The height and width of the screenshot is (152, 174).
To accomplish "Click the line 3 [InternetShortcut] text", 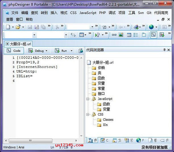I will (x=37, y=67).
